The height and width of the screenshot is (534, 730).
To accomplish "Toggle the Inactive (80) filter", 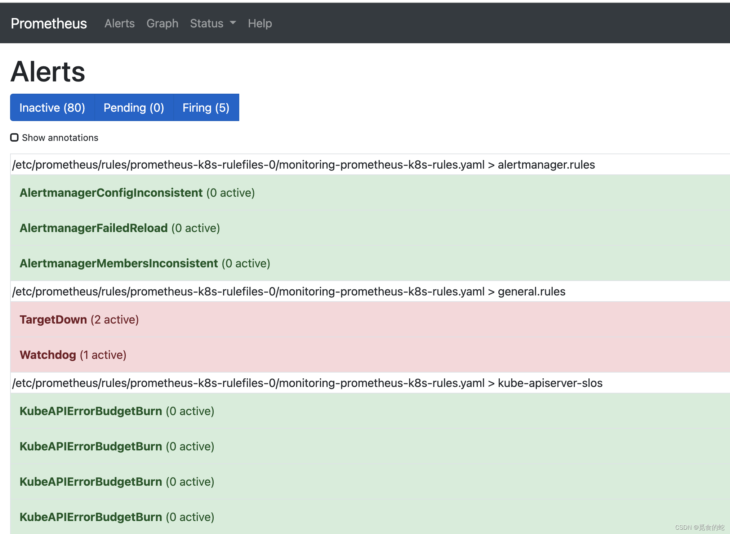I will pyautogui.click(x=52, y=107).
